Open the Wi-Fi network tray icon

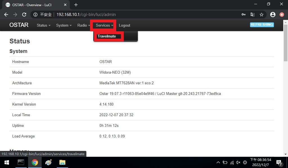(x=232, y=162)
